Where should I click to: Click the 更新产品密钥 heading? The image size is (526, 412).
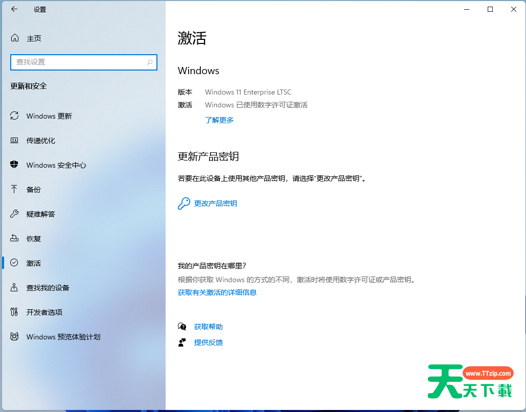point(208,156)
